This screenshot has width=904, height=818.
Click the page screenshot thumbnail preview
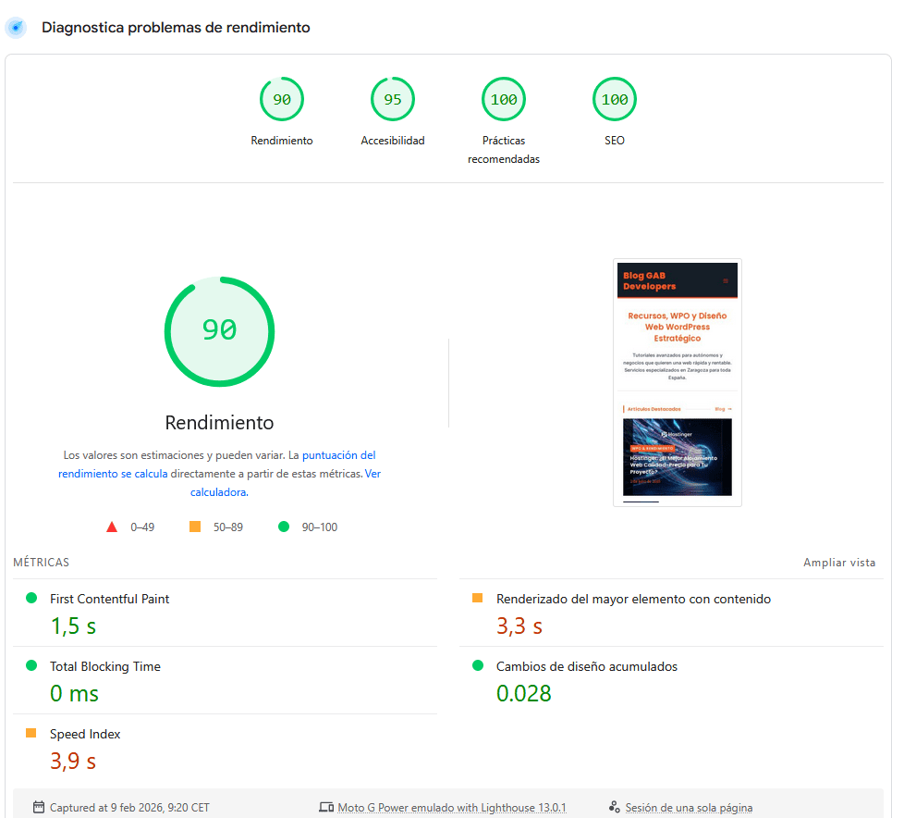click(677, 382)
